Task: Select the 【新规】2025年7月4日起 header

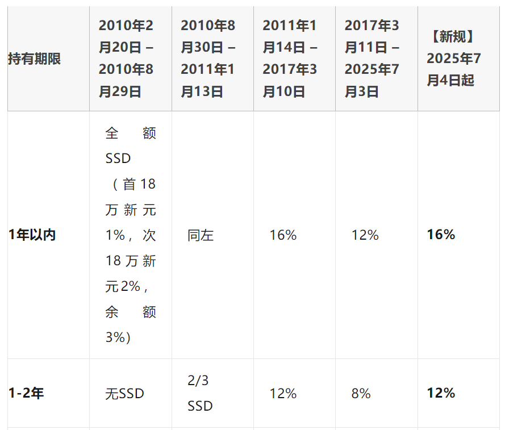Action: click(x=454, y=59)
